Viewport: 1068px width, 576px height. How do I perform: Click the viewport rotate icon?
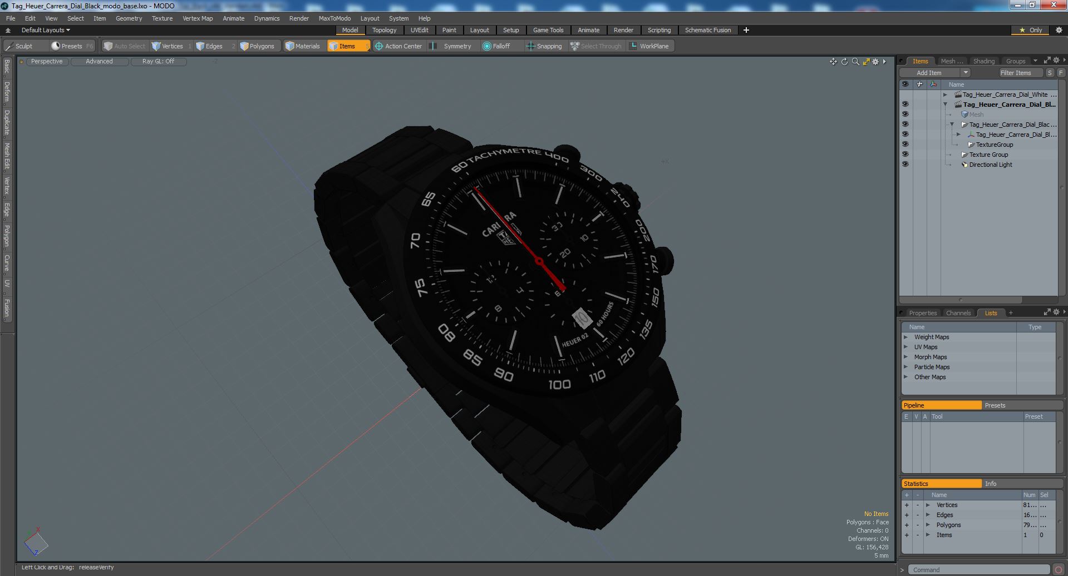tap(844, 62)
